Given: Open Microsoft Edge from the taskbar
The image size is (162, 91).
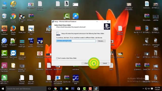Looking at the screenshot, I should 61,89.
